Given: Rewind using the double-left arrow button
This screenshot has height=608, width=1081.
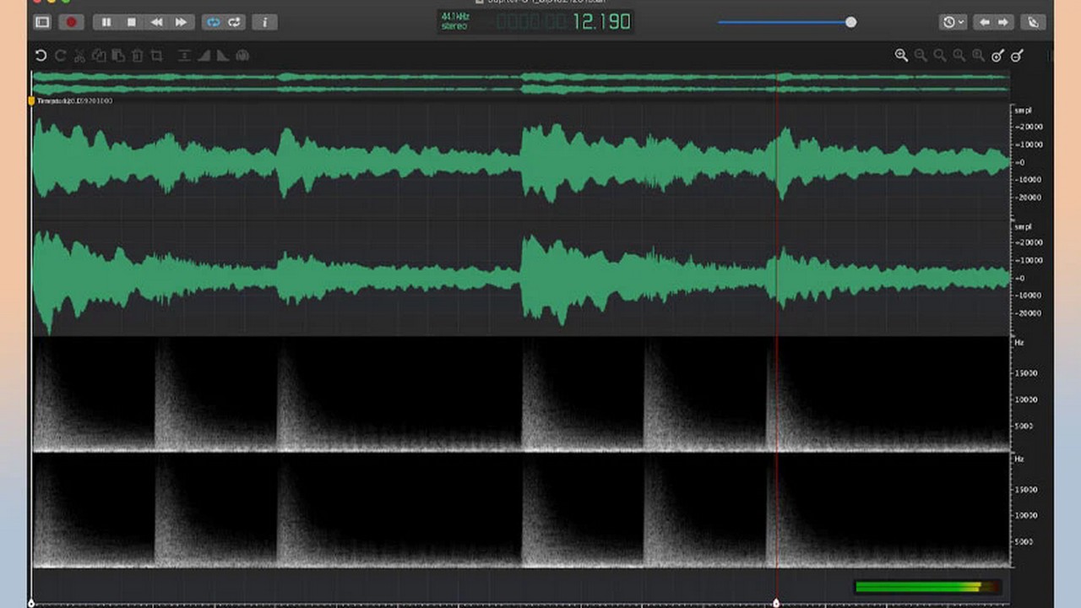Looking at the screenshot, I should pos(156,23).
